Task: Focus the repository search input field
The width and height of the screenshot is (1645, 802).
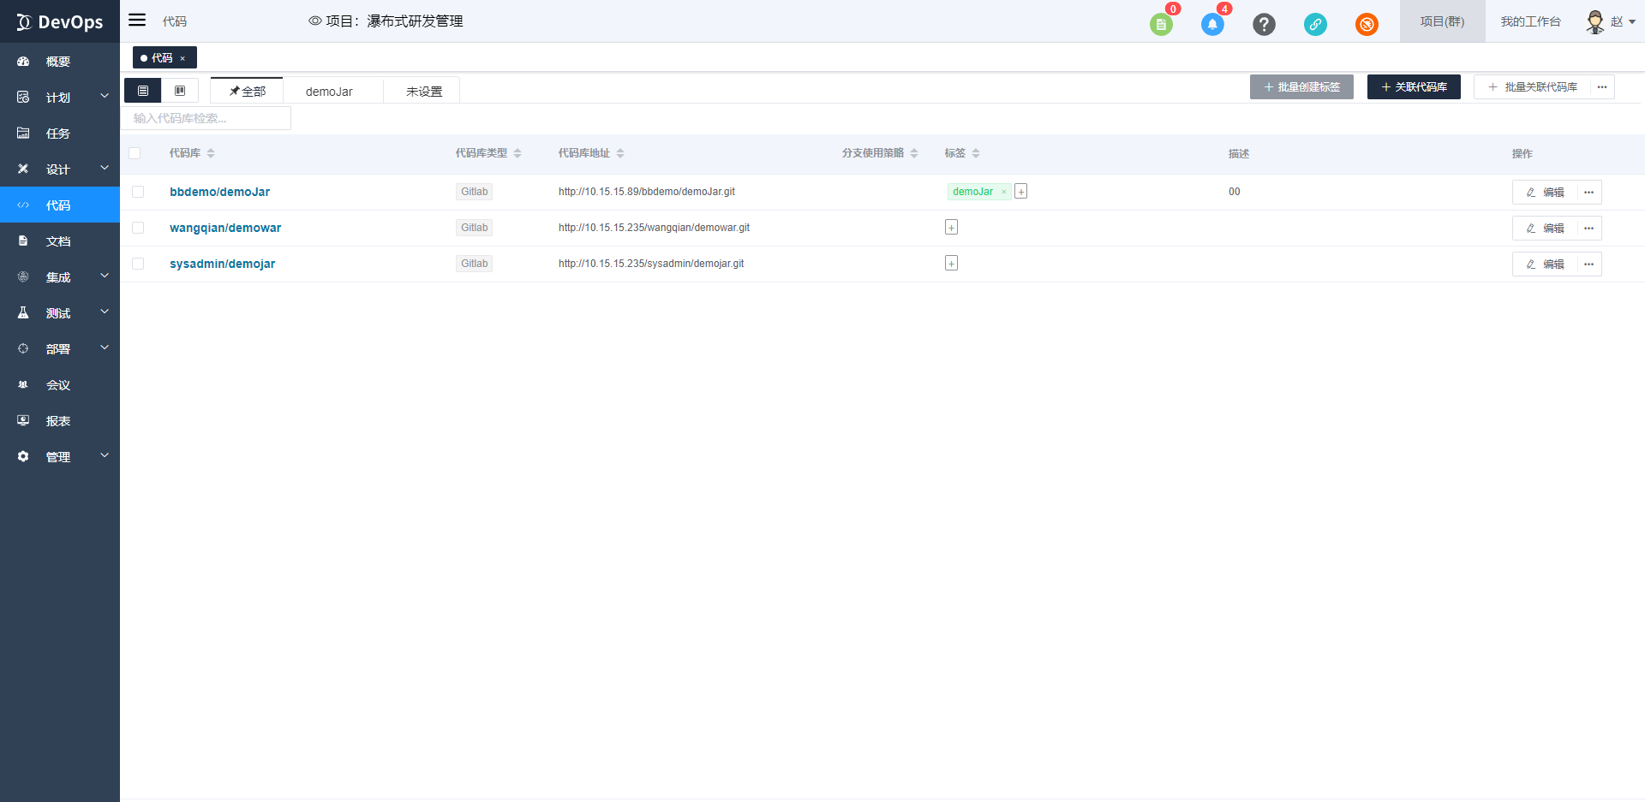Action: 206,118
